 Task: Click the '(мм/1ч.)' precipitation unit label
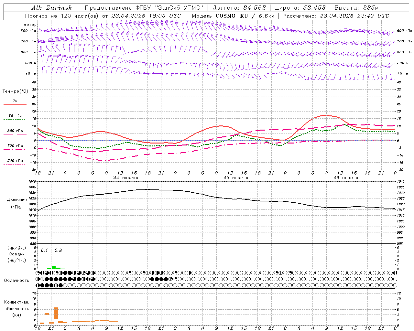point(16,260)
